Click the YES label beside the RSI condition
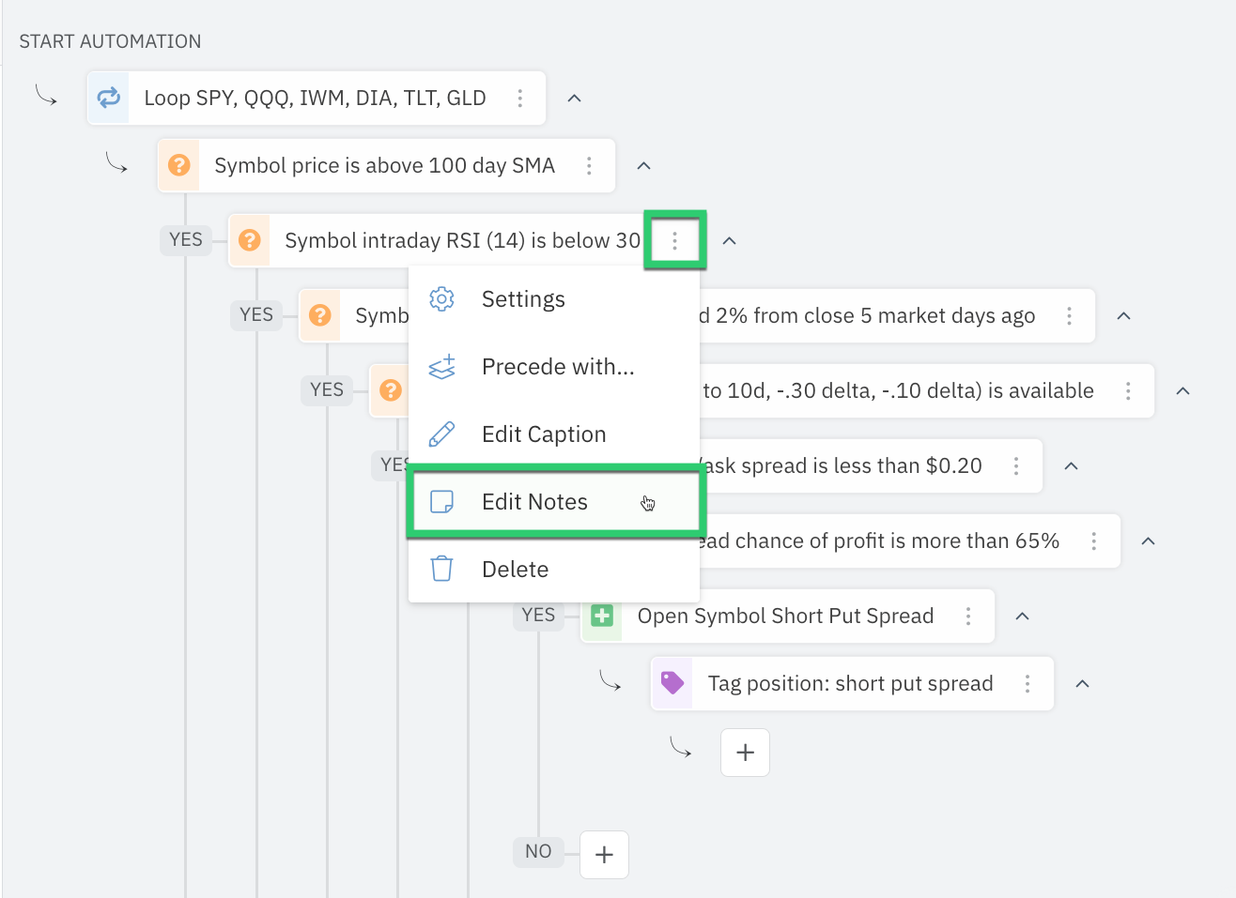 185,240
